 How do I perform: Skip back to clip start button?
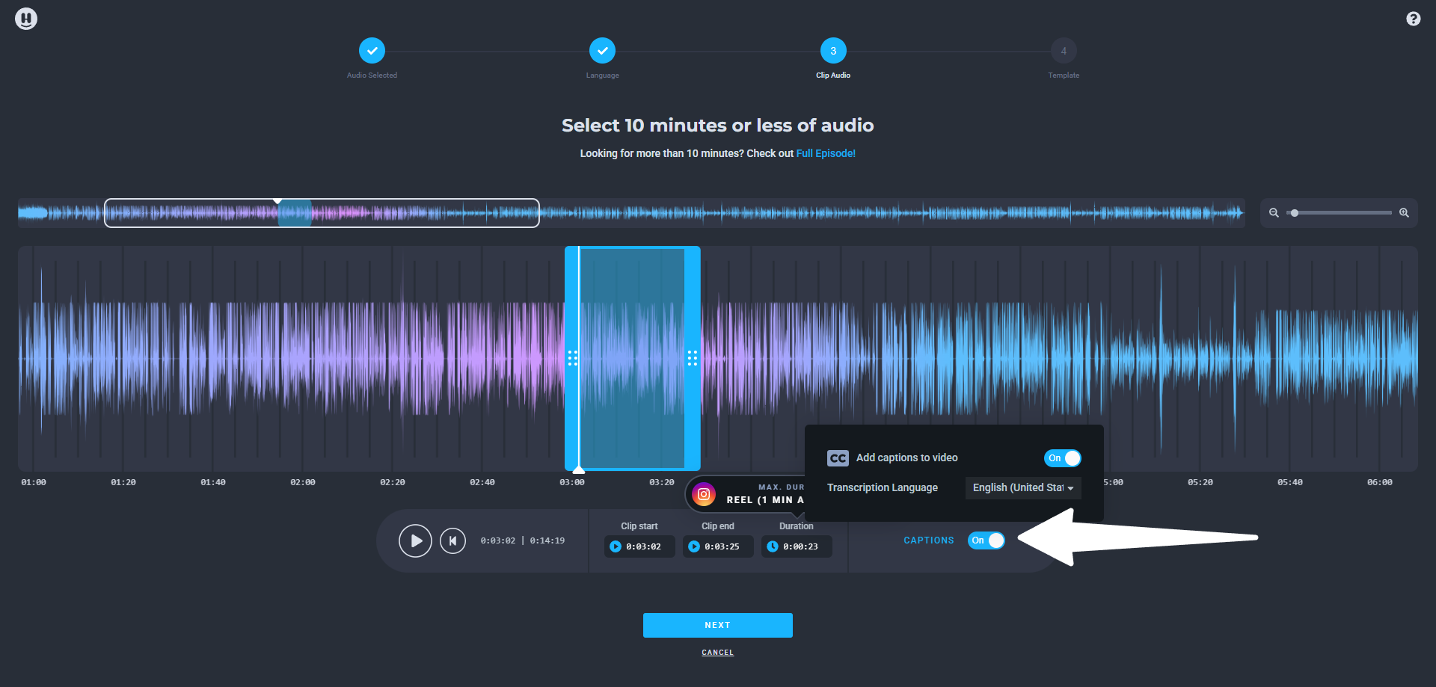(x=452, y=540)
